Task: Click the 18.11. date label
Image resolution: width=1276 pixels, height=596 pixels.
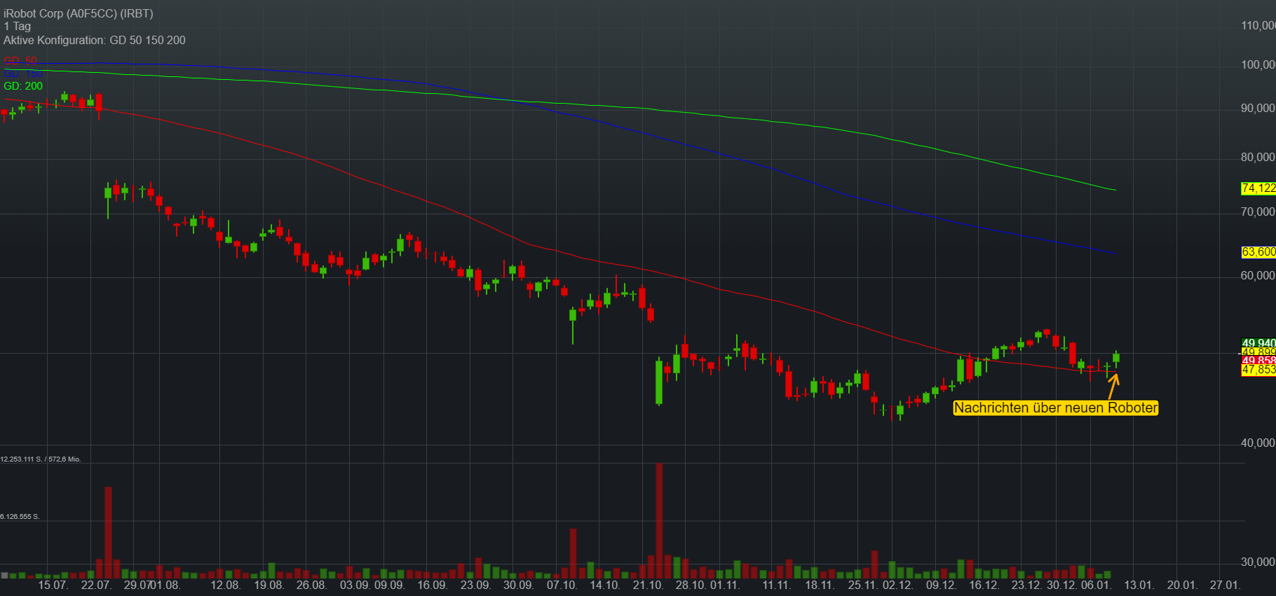Action: 820,585
